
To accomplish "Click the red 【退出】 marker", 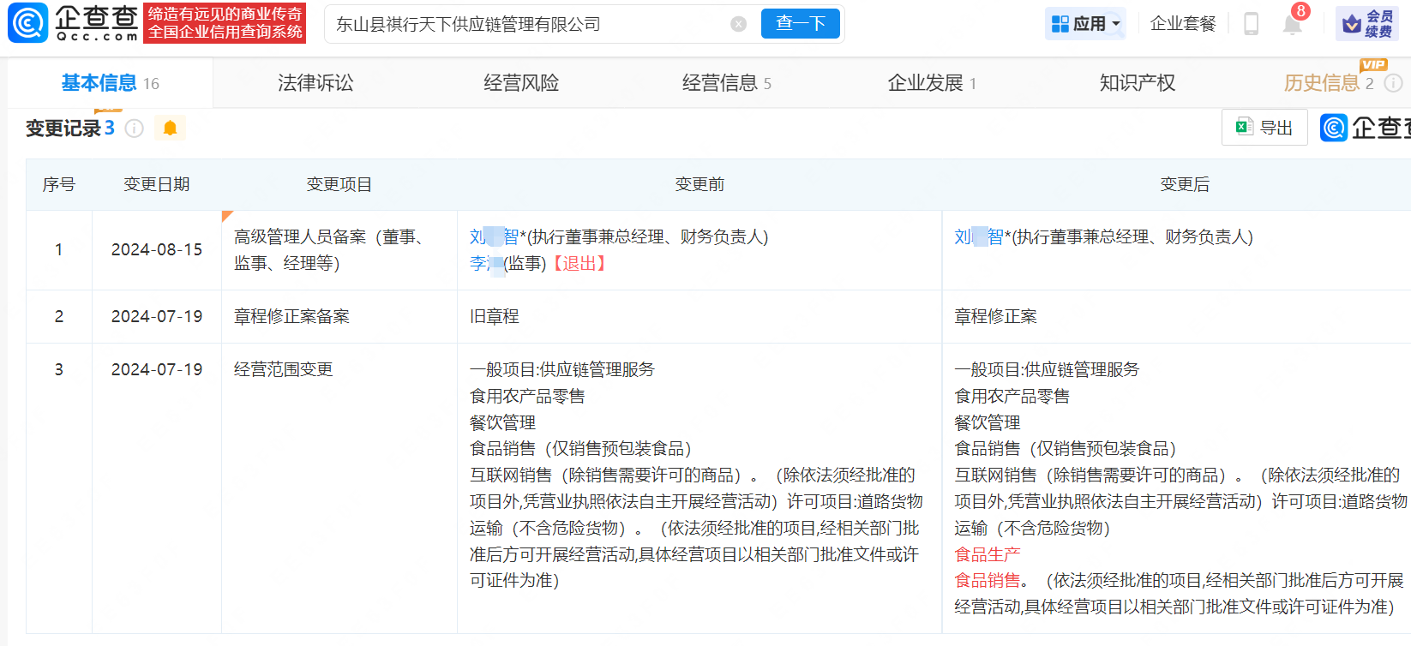I will coord(579,264).
